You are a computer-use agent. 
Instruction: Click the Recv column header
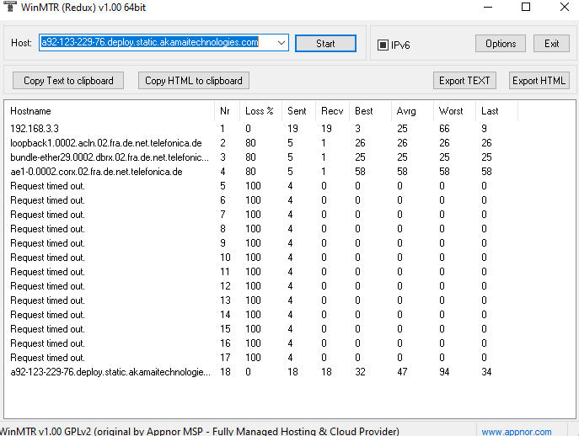pyautogui.click(x=332, y=111)
